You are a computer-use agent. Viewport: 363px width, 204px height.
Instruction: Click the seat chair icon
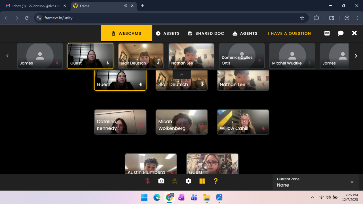coord(175,181)
